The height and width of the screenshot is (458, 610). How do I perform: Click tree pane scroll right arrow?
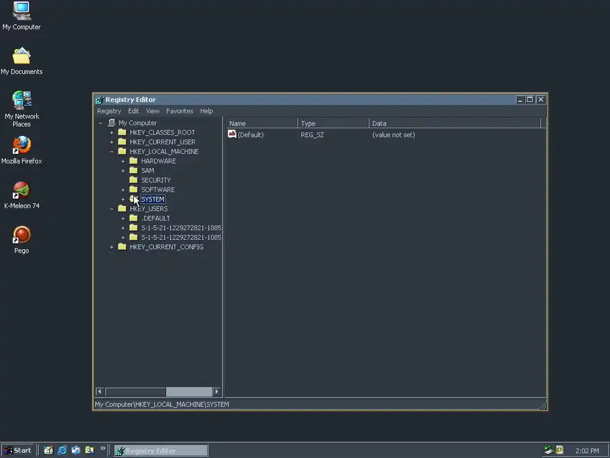[x=217, y=391]
